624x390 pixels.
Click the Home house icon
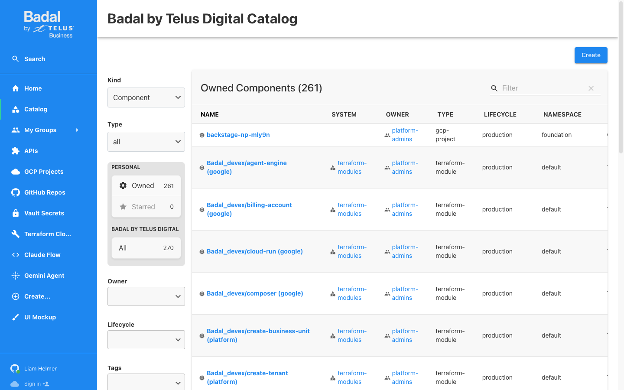[x=16, y=88]
